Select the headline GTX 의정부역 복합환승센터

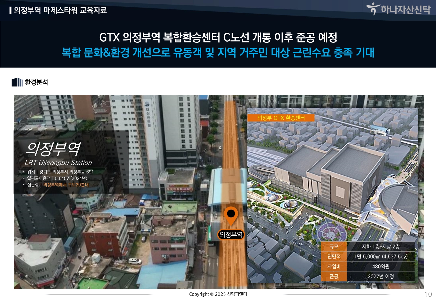(x=160, y=37)
